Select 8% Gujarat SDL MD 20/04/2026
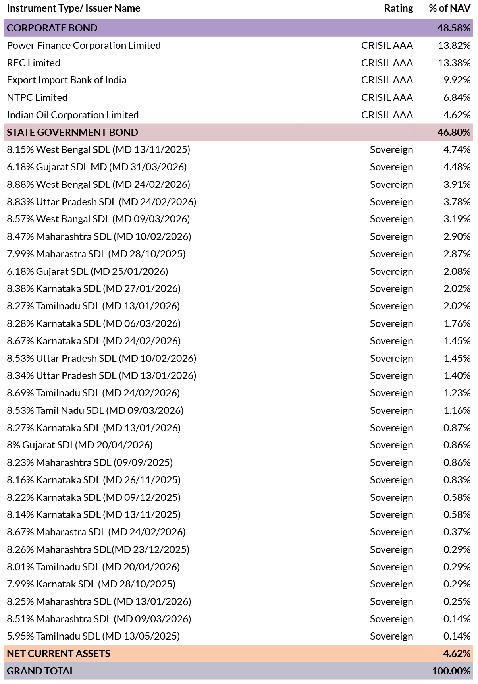The image size is (478, 684). pyautogui.click(x=80, y=445)
